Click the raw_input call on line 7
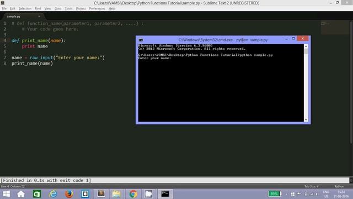The height and width of the screenshot is (199, 353). 67,57
